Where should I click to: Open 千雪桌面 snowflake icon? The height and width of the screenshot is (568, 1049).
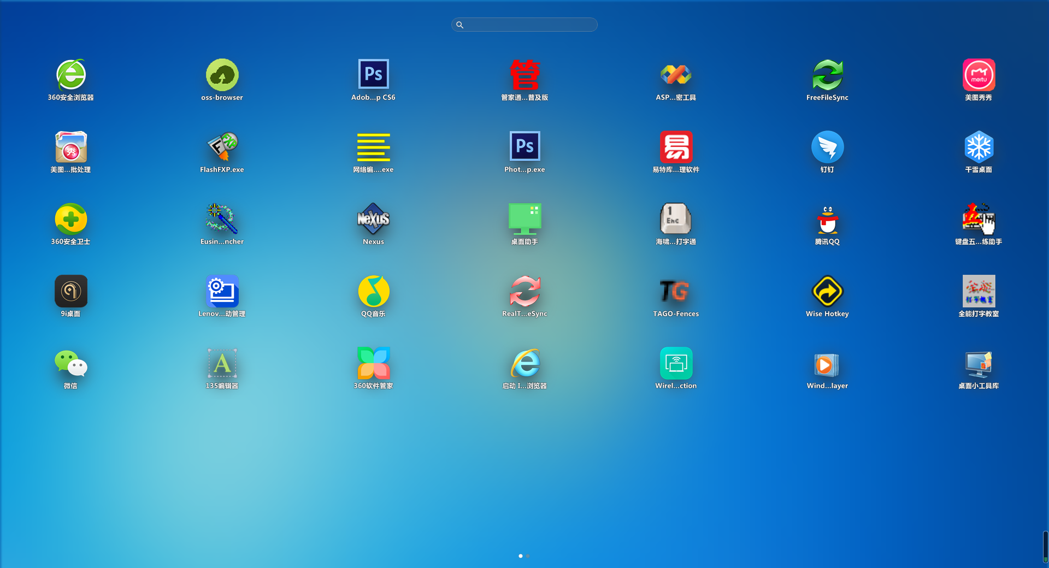[979, 147]
